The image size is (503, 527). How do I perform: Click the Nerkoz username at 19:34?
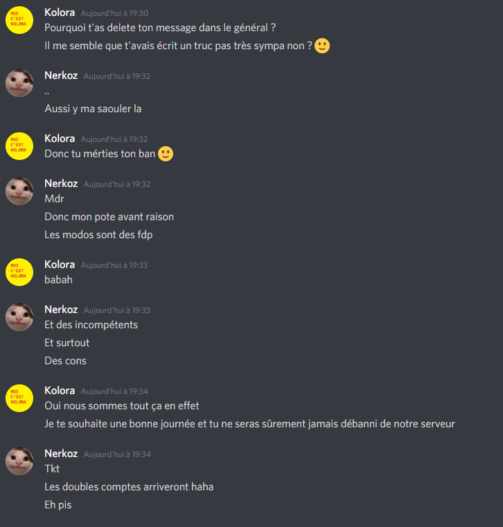pyautogui.click(x=61, y=454)
